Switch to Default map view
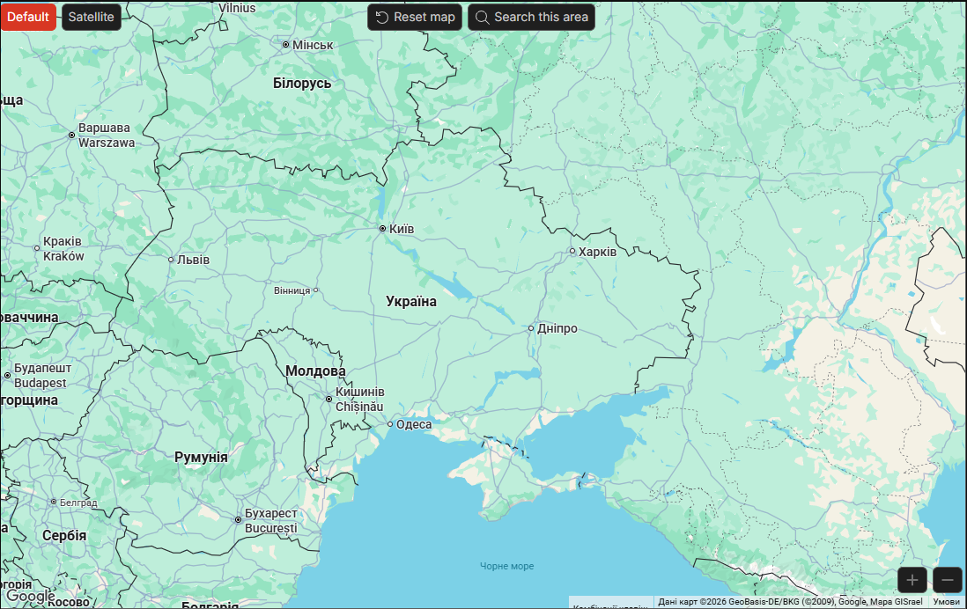This screenshot has width=967, height=609. click(x=28, y=17)
